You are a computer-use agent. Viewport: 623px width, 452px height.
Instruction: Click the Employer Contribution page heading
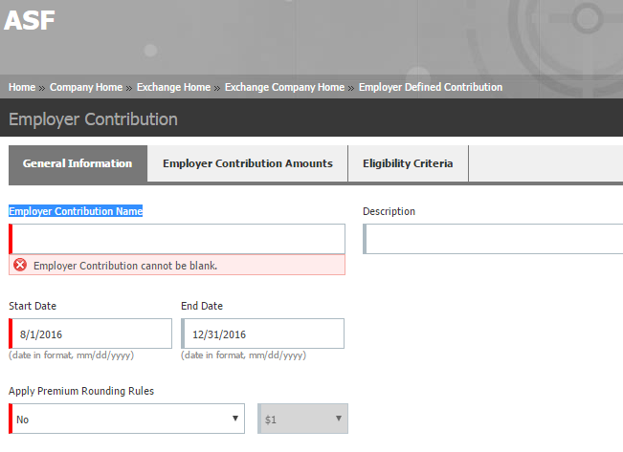[93, 119]
